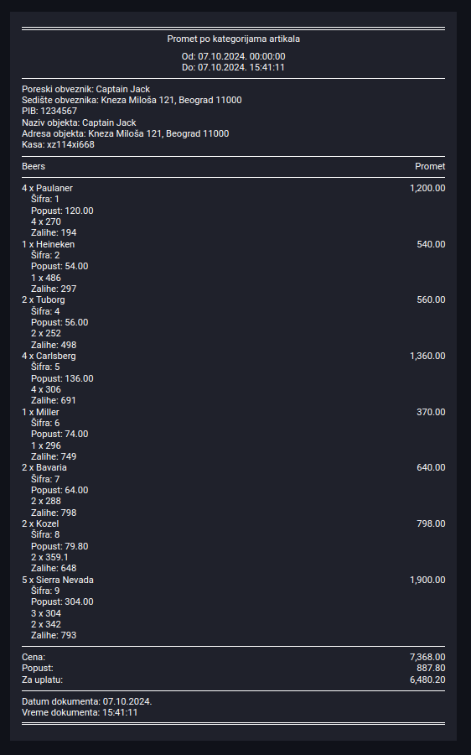Select the Kozel item row
471x755 pixels.
tap(233, 523)
